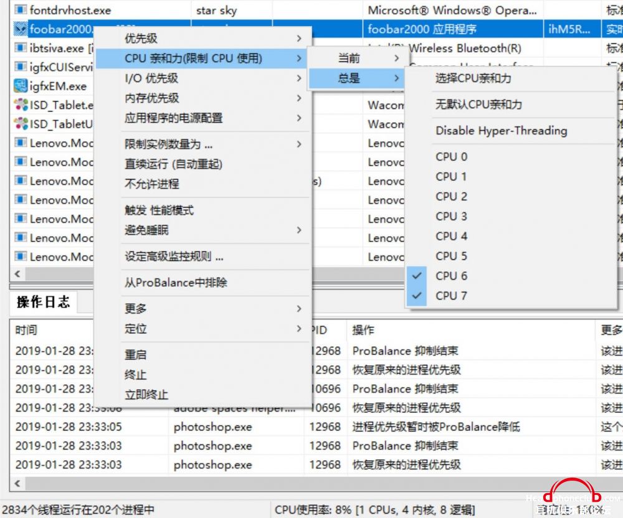Click the 更多 log column header
This screenshot has height=518, width=623.
coord(610,329)
